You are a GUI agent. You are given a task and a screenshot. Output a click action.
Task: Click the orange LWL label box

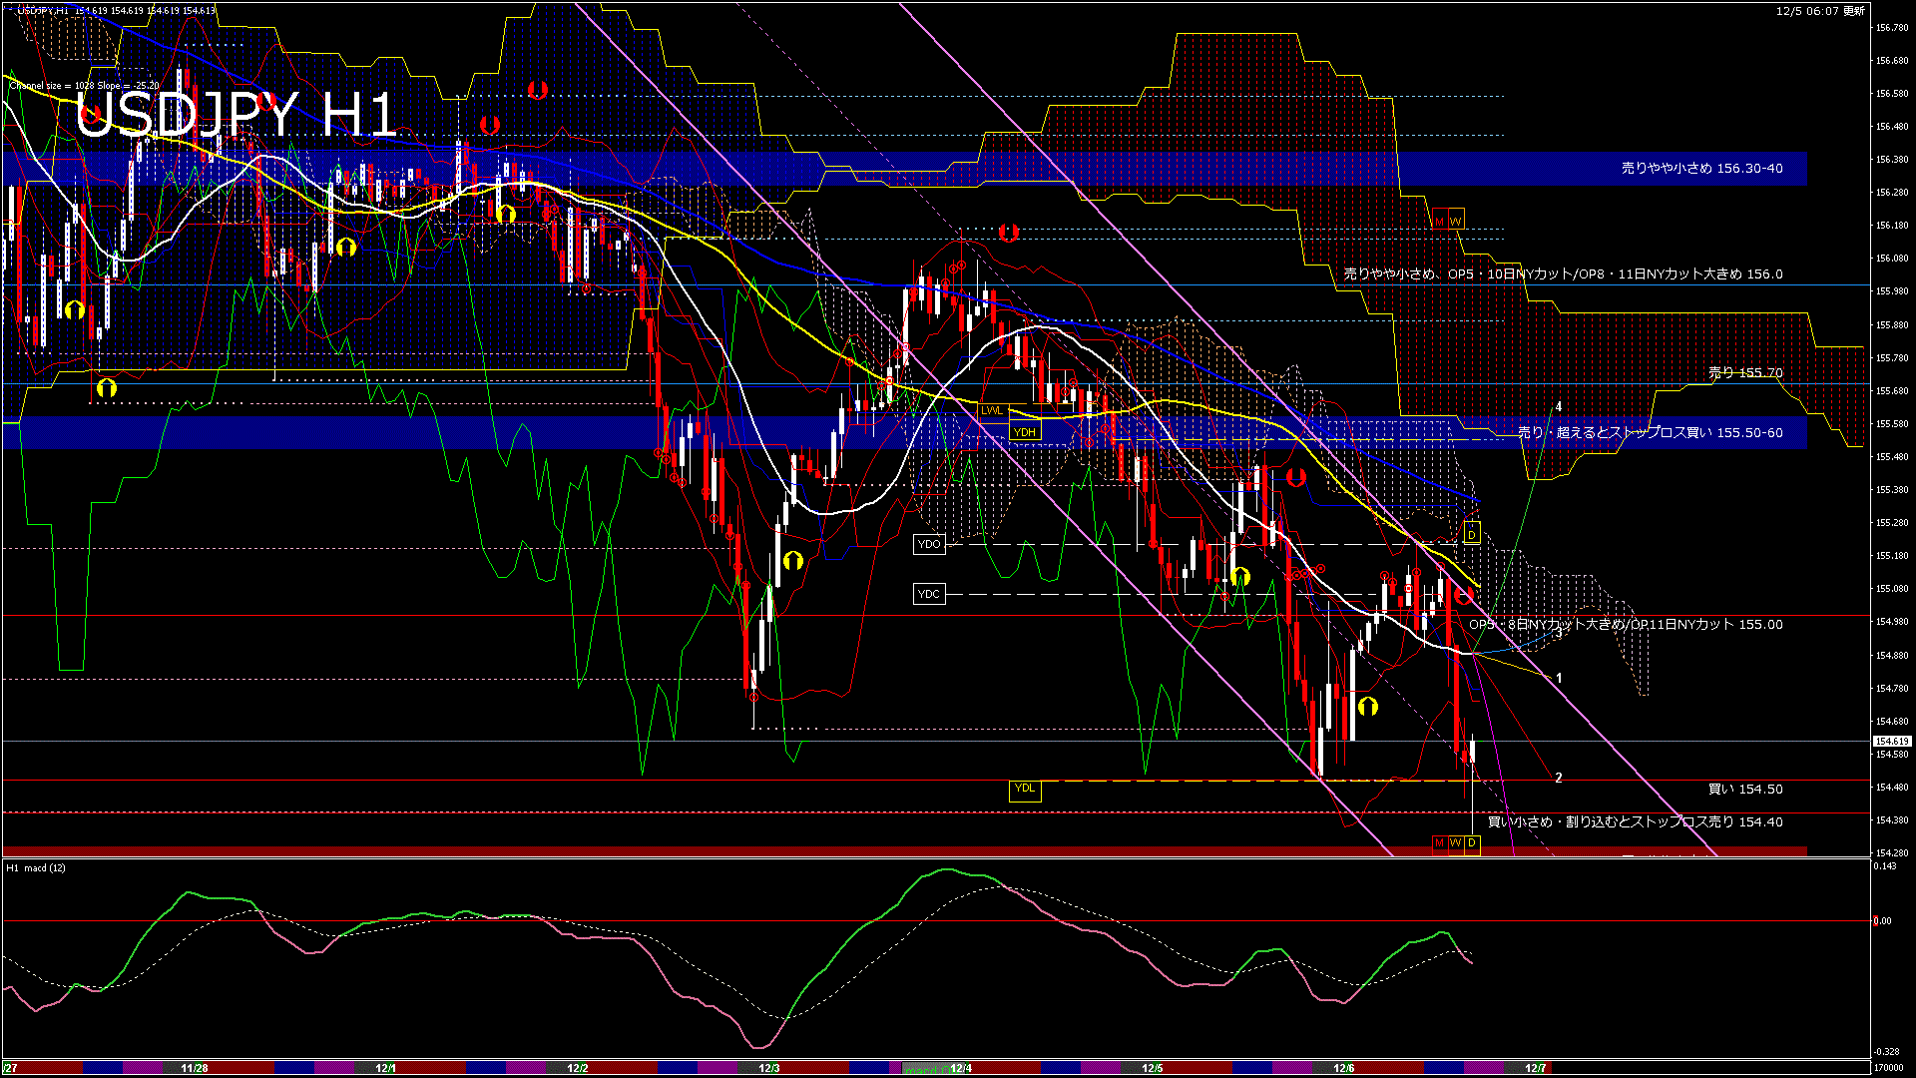coord(992,410)
